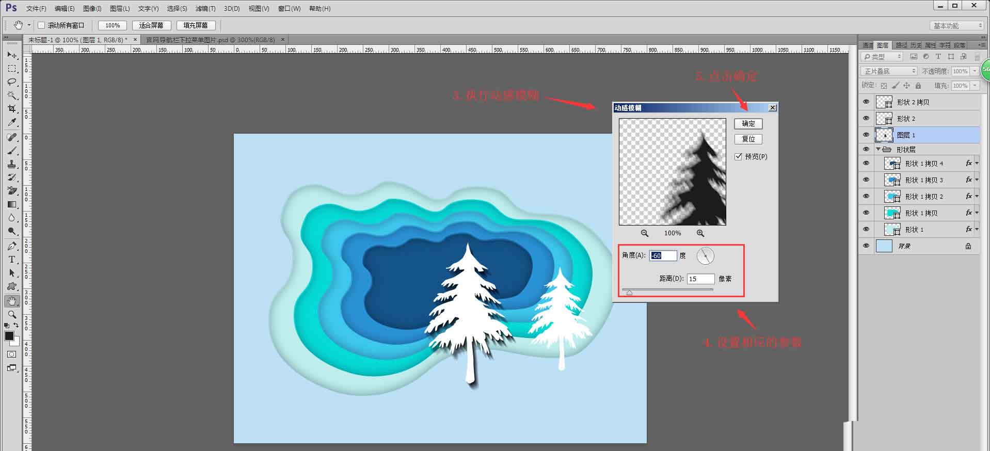Change screen mode via toolbox icon
Image resolution: width=990 pixels, height=451 pixels.
click(x=12, y=368)
